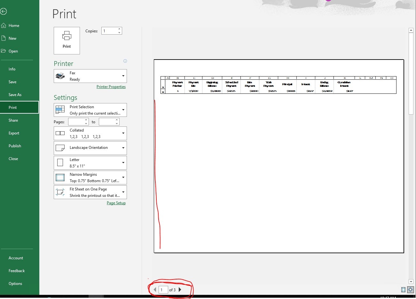
Task: Click the Copies number field
Action: [x=109, y=31]
